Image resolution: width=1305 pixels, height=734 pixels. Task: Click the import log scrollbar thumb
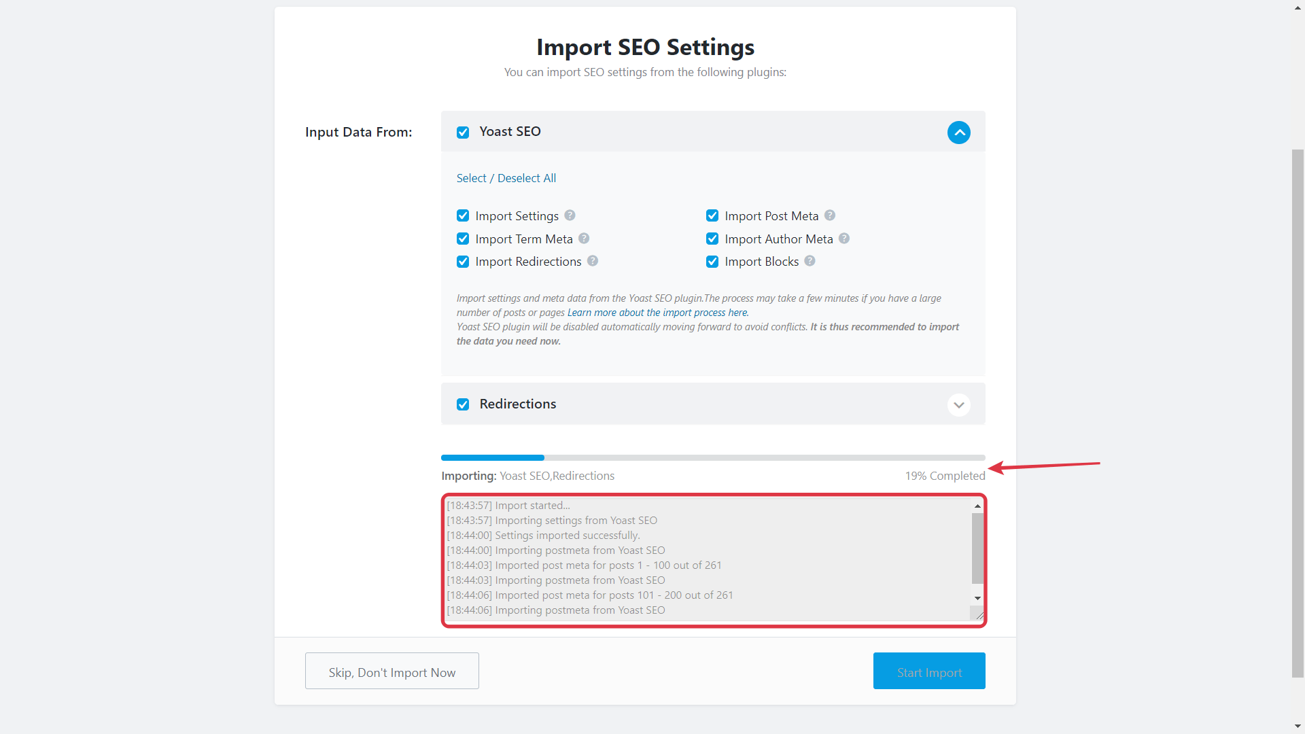(x=977, y=548)
